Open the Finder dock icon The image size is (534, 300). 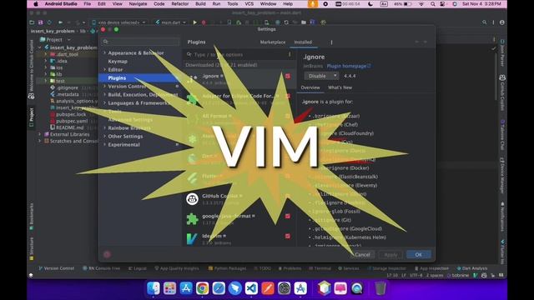tap(154, 288)
